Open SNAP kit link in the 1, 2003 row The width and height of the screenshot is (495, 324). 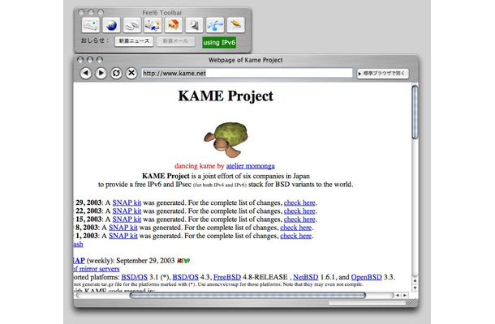(123, 236)
